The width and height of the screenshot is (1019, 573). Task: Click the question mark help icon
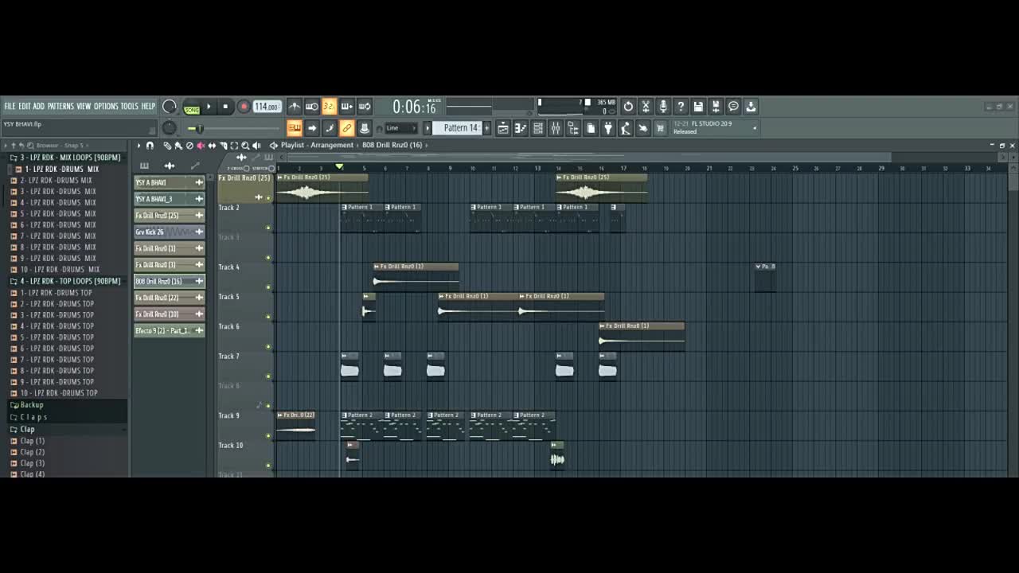(681, 106)
